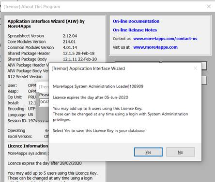Open the On-line Release Notes link
Image resolution: width=215 pixels, height=182 pixels.
click(135, 30)
